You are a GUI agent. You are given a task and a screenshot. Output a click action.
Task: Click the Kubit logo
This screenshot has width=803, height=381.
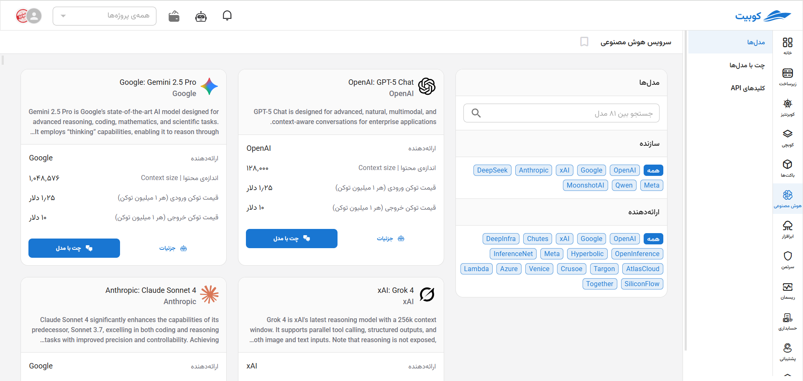coord(763,16)
